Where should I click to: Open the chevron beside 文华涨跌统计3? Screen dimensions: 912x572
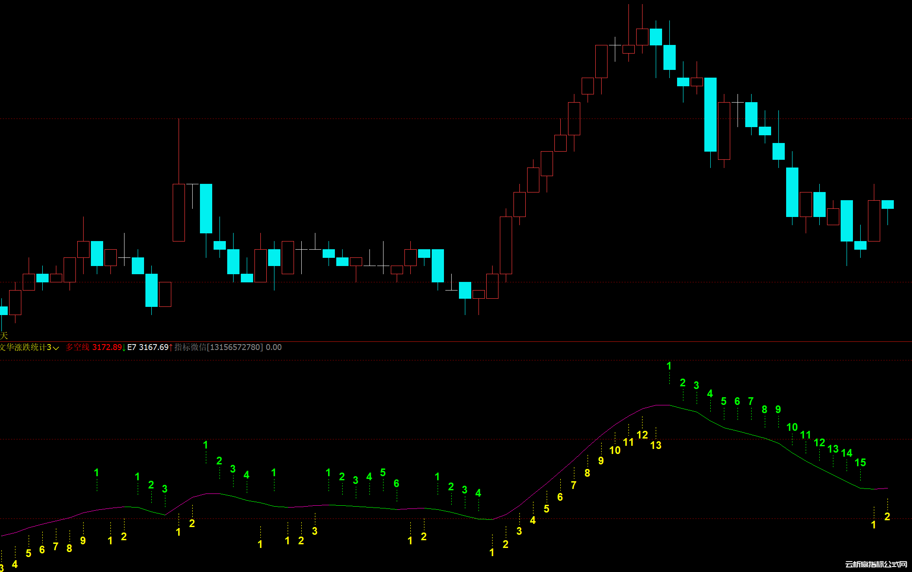(x=56, y=348)
